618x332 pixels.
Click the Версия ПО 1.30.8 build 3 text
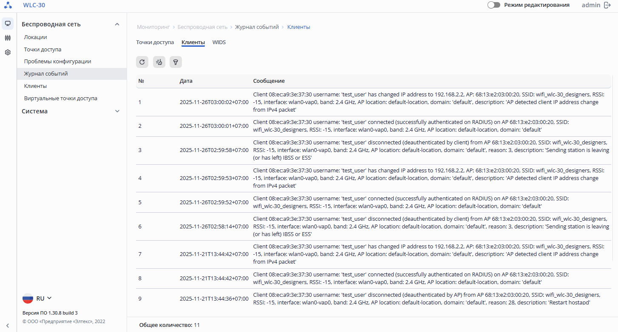tap(50, 313)
